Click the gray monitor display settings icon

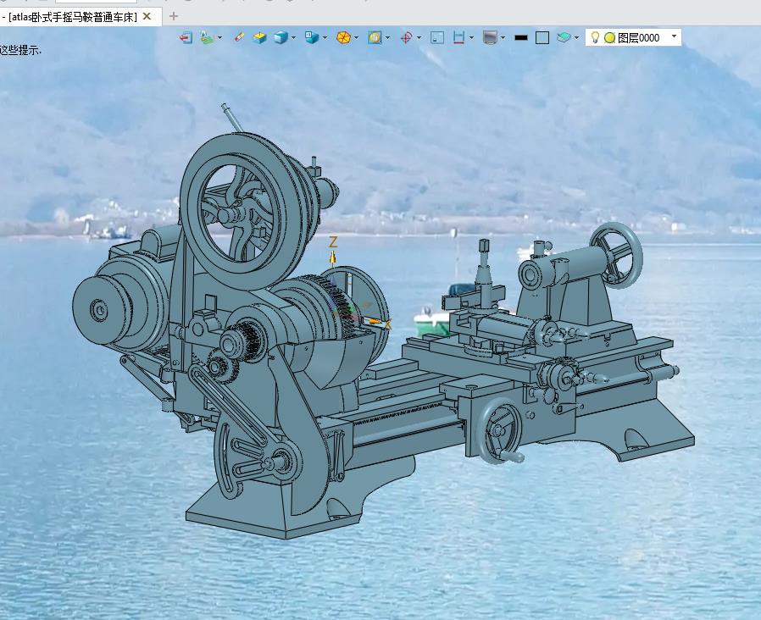490,38
